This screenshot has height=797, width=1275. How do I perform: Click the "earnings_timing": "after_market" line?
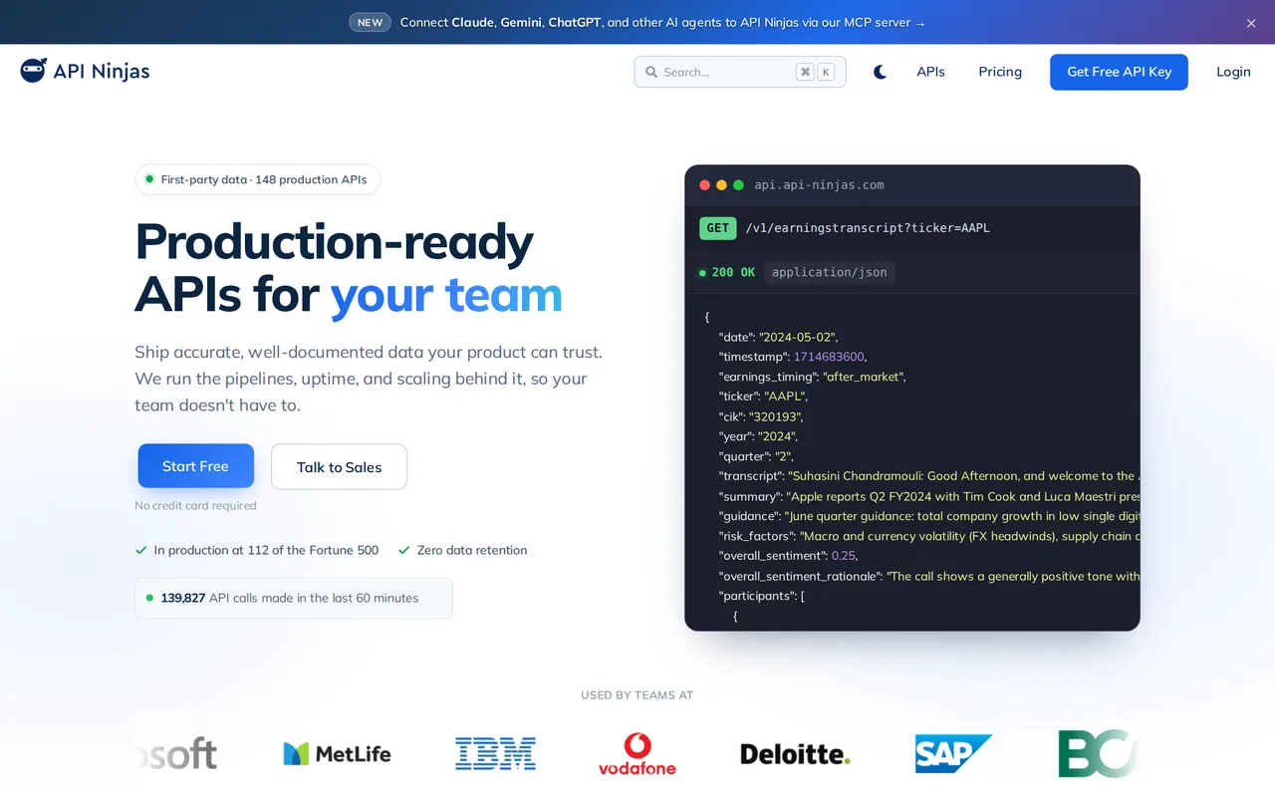[x=812, y=377]
